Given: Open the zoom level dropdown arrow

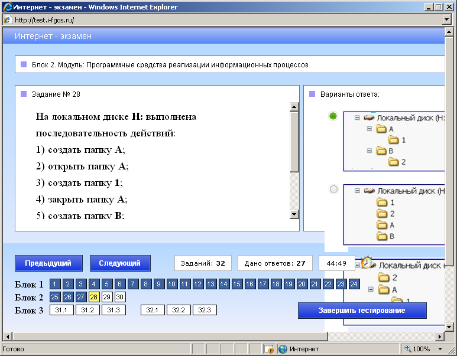Looking at the screenshot, I should (440, 349).
